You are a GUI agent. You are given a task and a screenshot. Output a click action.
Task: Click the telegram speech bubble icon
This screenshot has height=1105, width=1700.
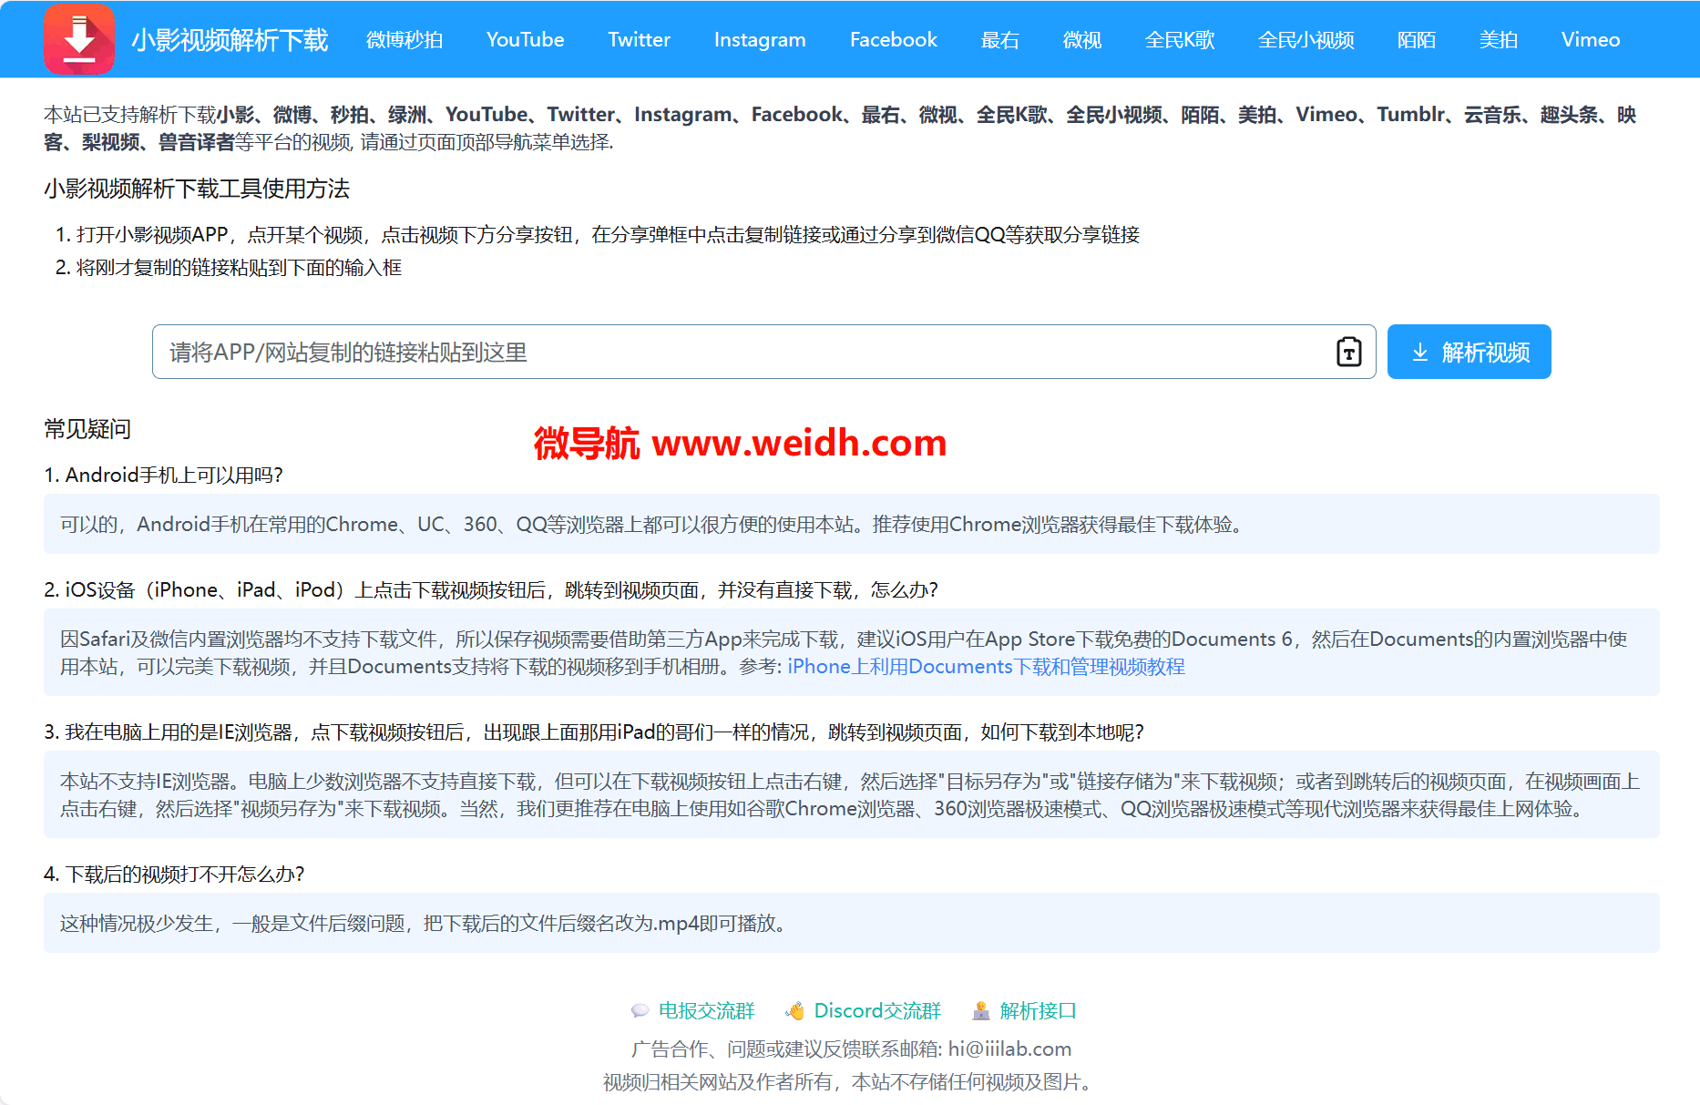(x=640, y=1011)
